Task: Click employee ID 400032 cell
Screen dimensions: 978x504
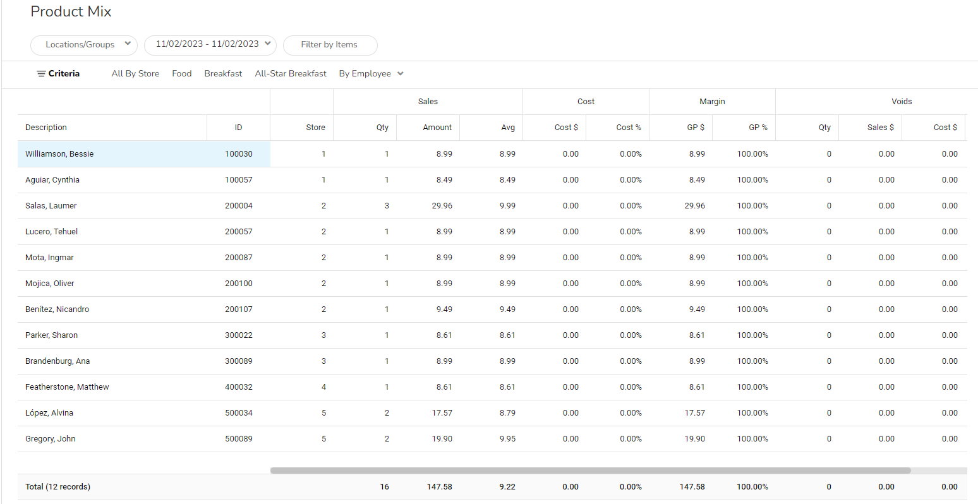Action: click(238, 387)
